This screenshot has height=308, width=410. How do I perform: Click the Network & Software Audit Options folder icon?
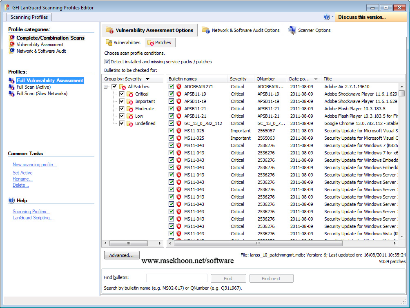click(x=206, y=30)
